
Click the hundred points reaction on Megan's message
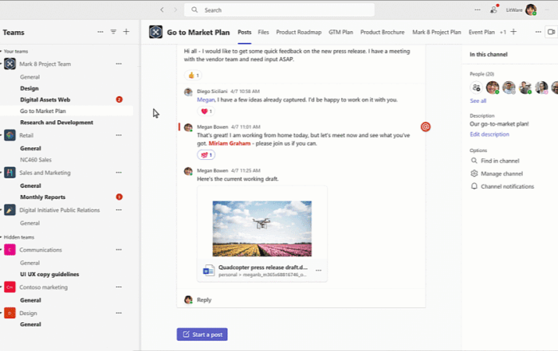click(206, 155)
